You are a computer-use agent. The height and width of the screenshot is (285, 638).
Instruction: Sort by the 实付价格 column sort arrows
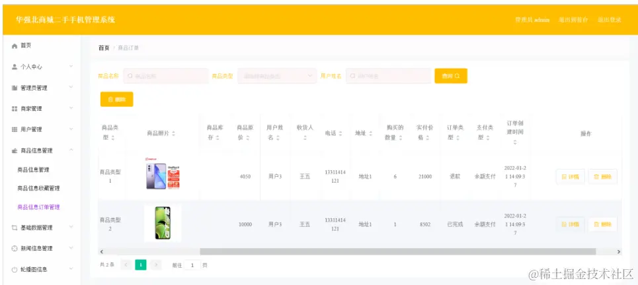tap(427, 138)
